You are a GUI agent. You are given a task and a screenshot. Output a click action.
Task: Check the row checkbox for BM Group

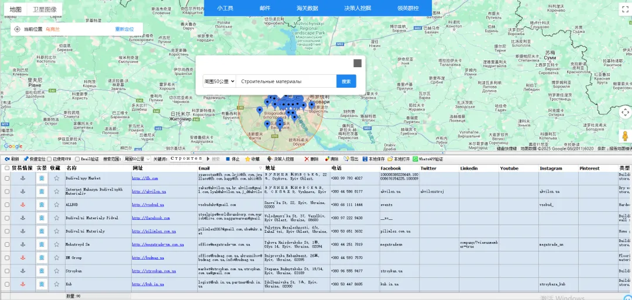(7, 258)
